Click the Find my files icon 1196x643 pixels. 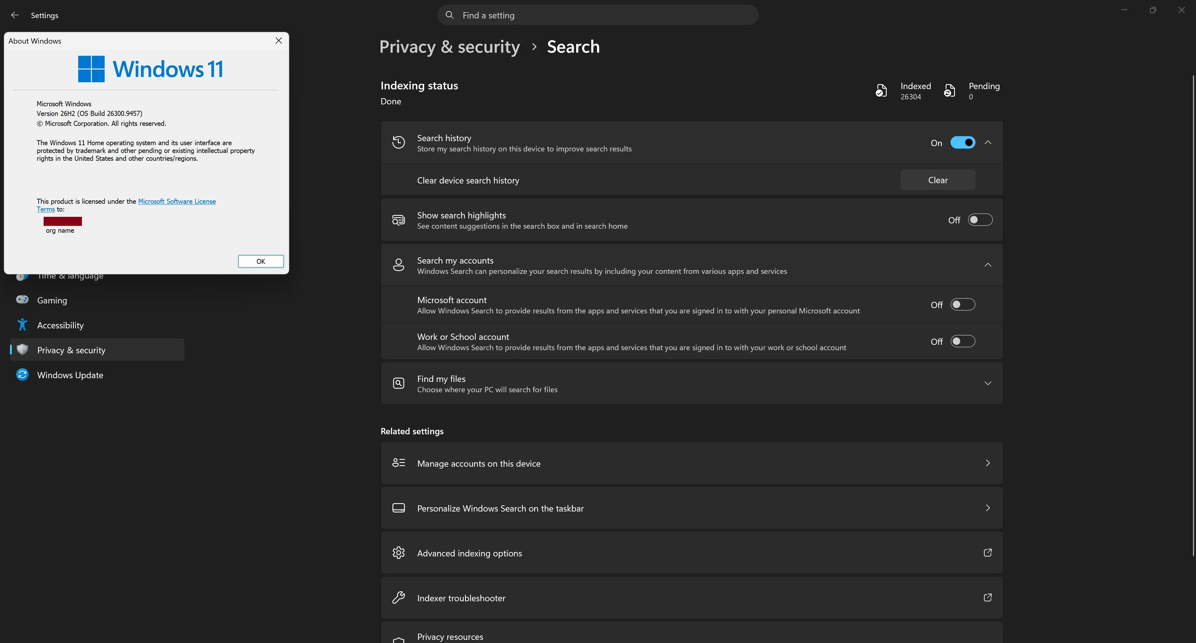pyautogui.click(x=398, y=383)
